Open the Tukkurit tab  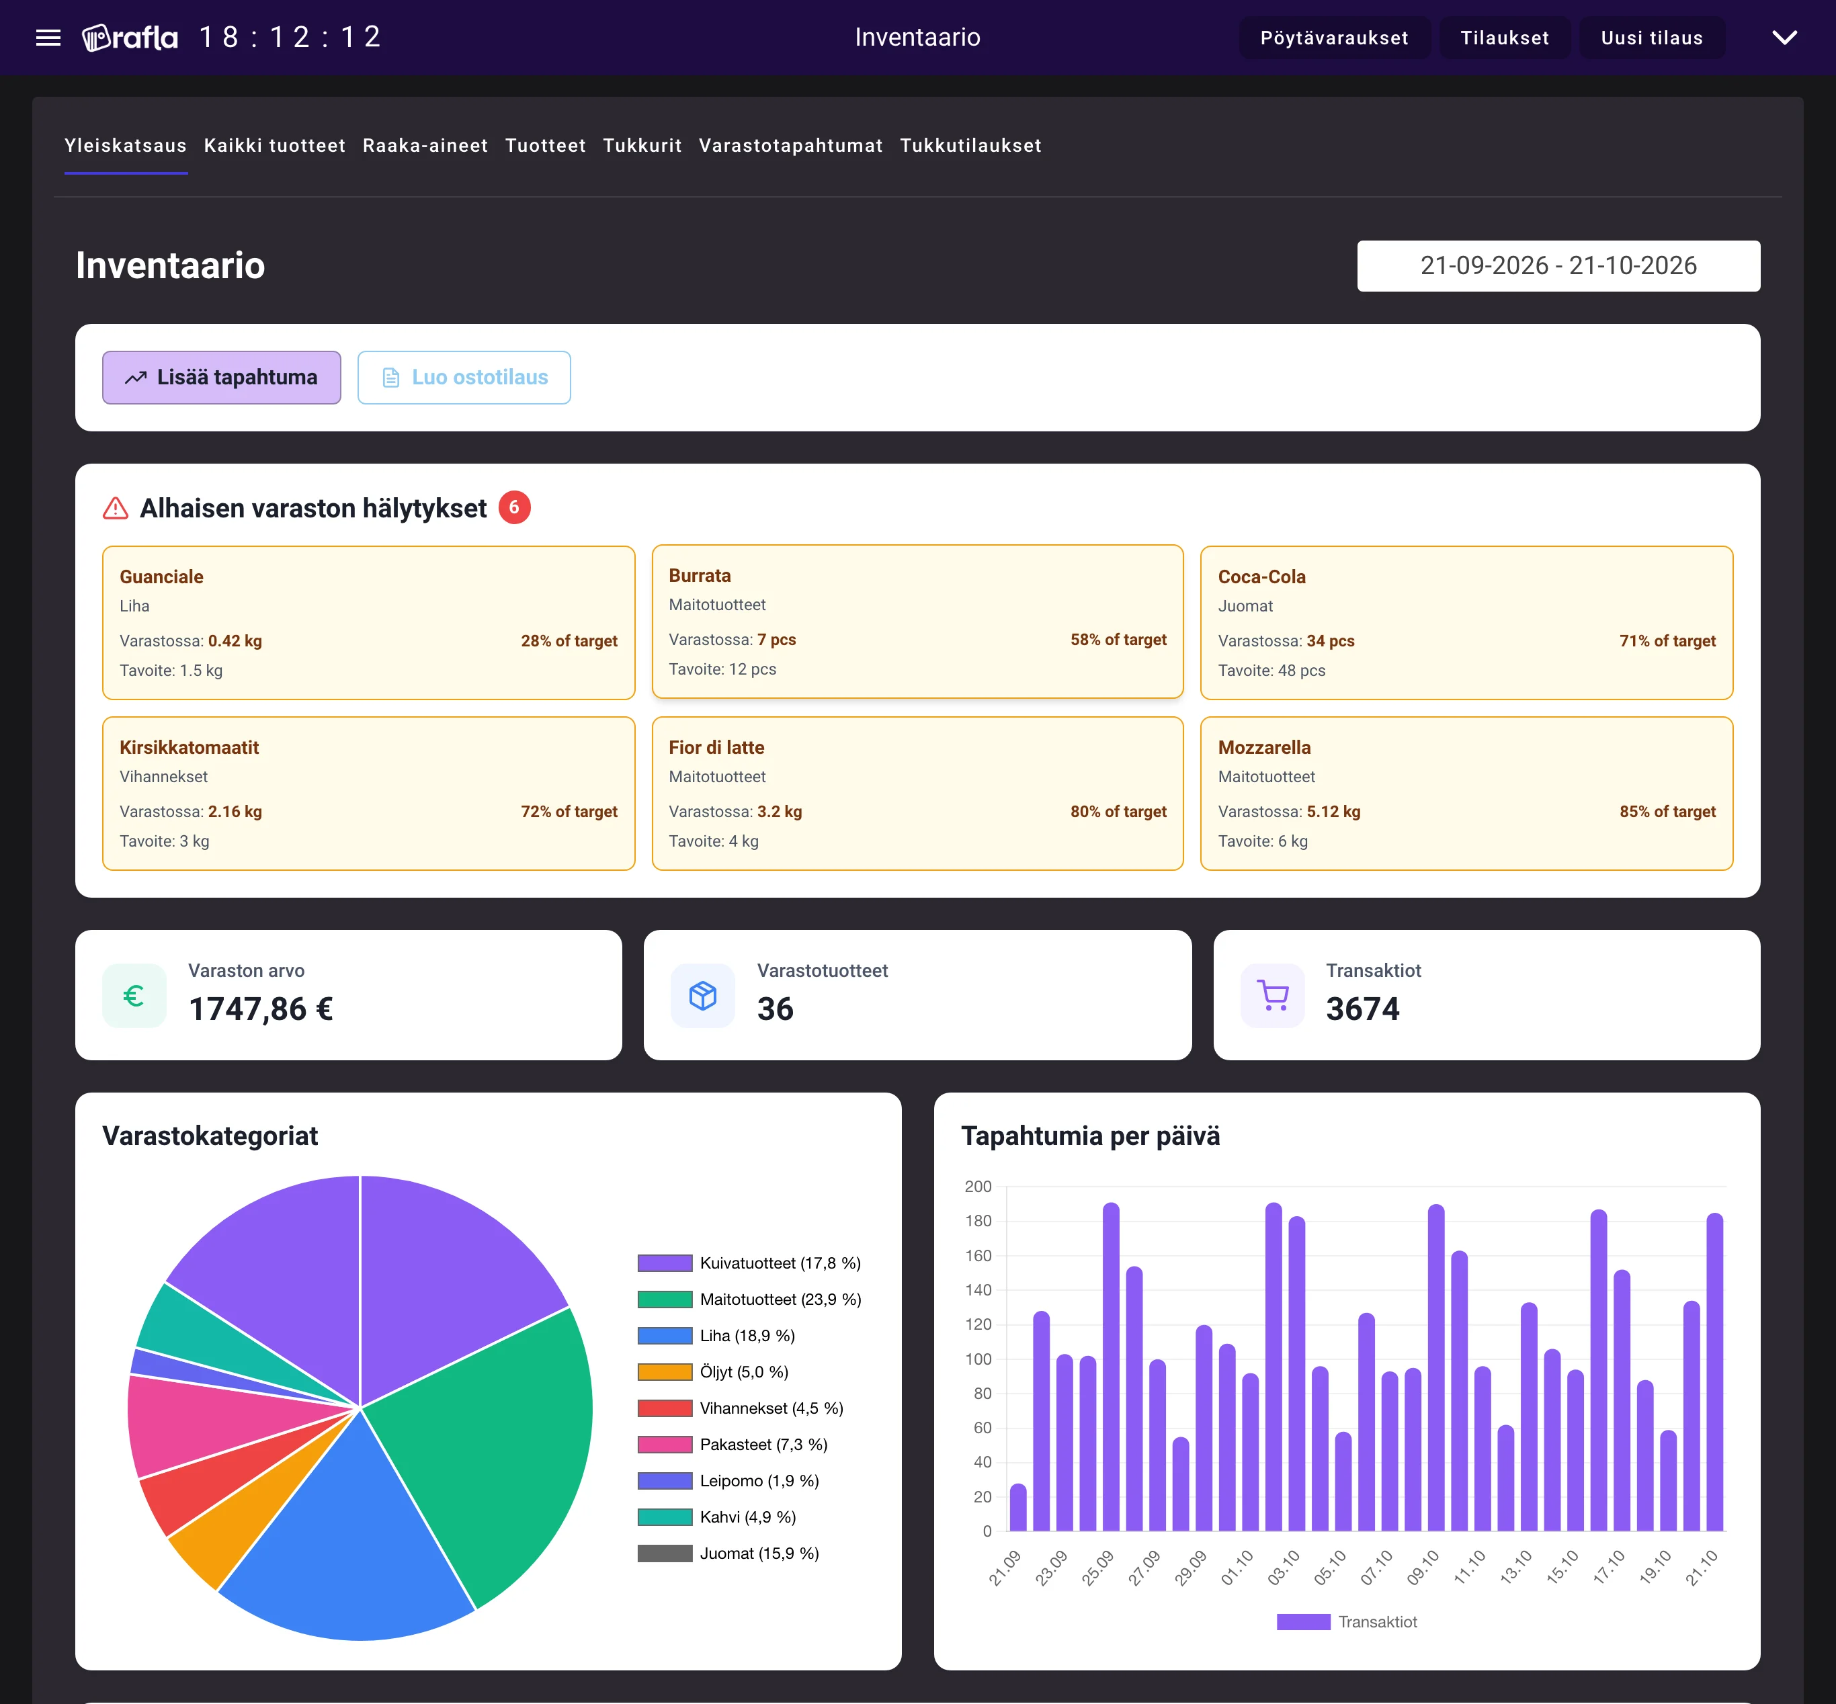[x=642, y=146]
